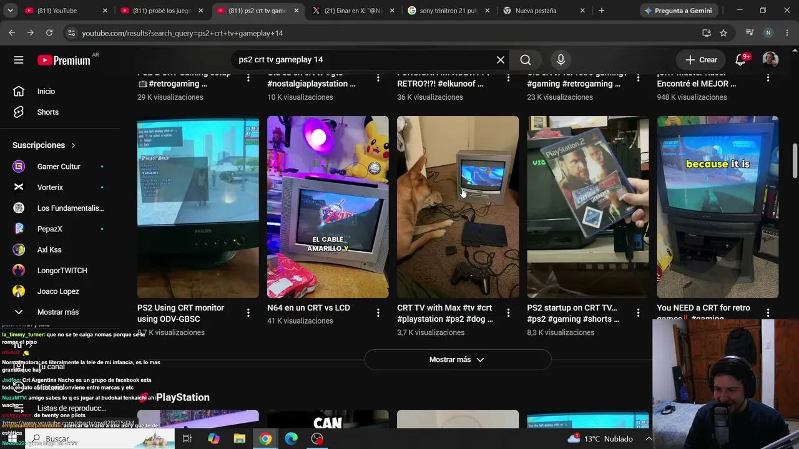Open the Windows Start menu
The height and width of the screenshot is (449, 799).
pos(12,438)
